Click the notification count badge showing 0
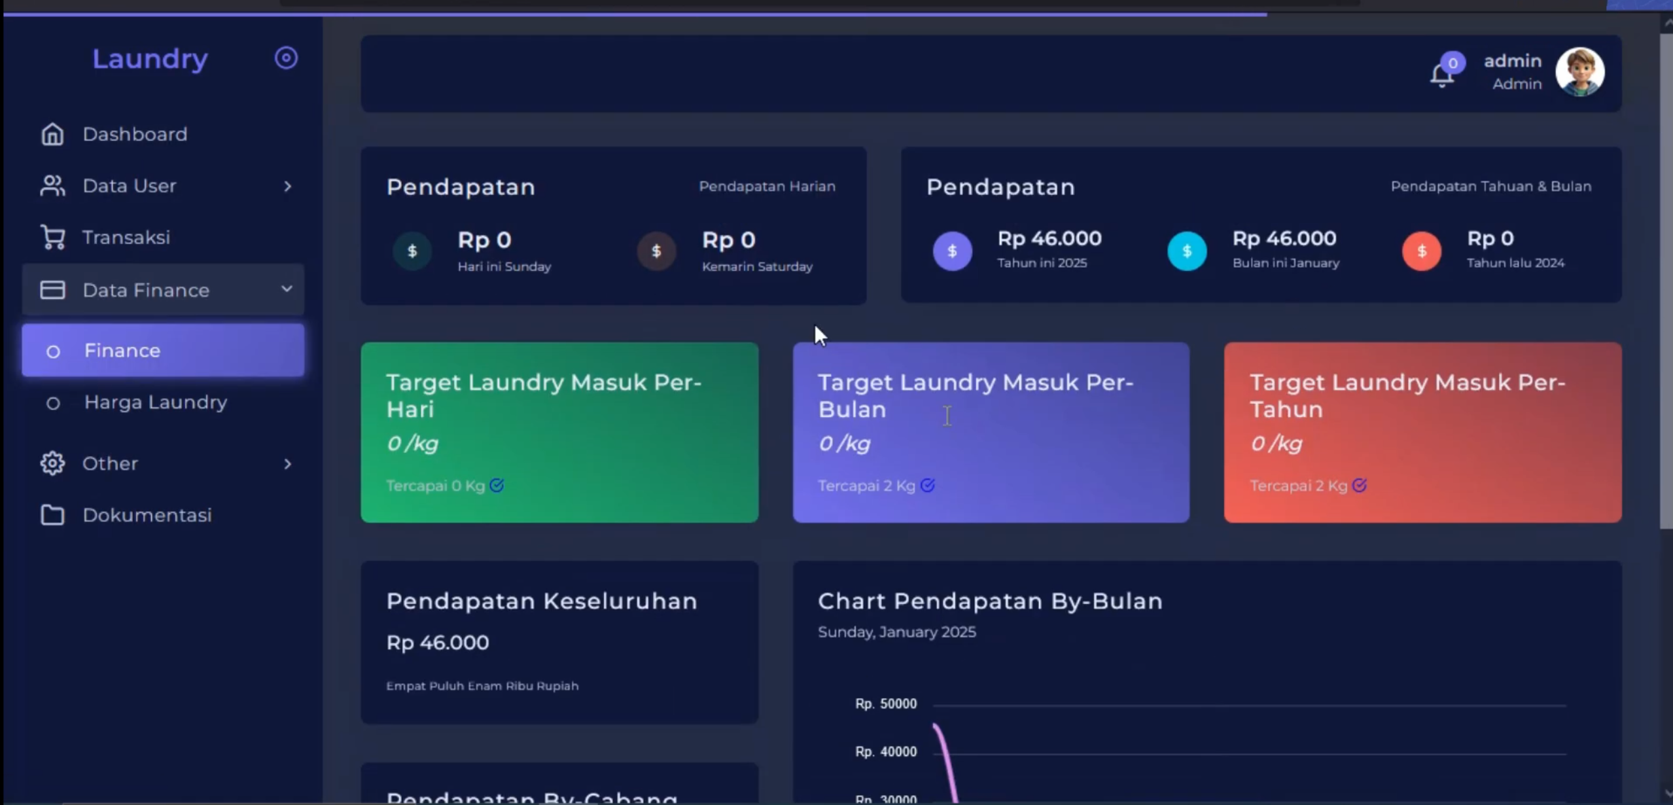The width and height of the screenshot is (1673, 805). (1453, 63)
